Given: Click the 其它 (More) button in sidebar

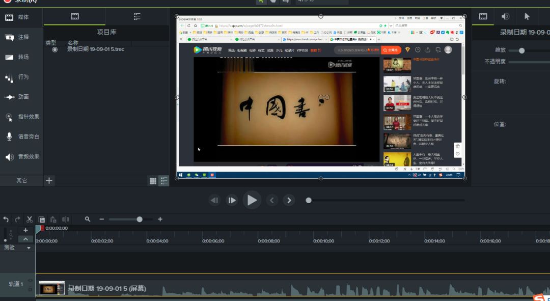Looking at the screenshot, I should [x=21, y=180].
